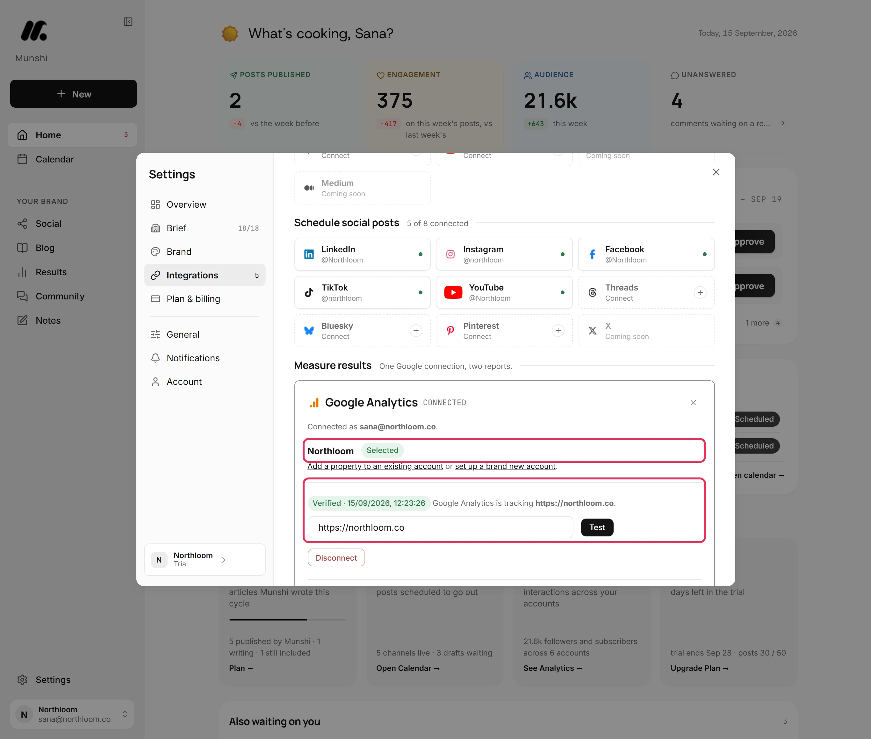Collapse the Google Analytics card with X
Screen dimensions: 871x739
pos(693,403)
